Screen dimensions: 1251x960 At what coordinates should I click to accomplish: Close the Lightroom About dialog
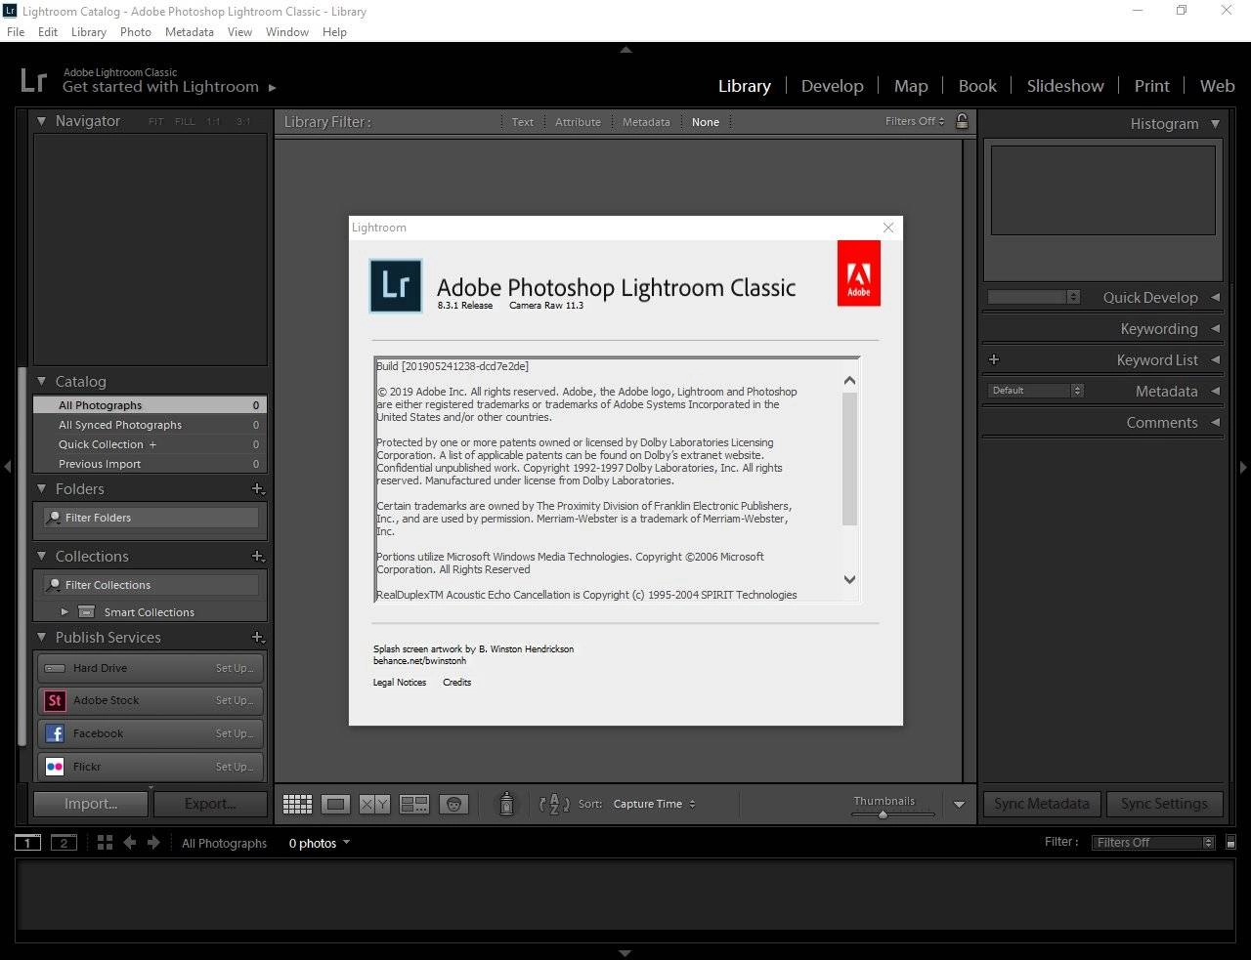(x=888, y=228)
